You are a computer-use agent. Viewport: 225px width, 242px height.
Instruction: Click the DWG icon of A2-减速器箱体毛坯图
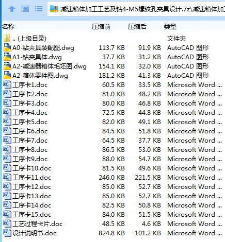[x=7, y=66]
